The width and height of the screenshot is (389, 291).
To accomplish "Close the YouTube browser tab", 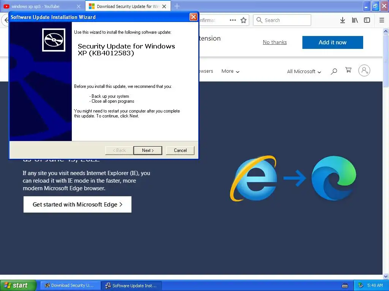I will pyautogui.click(x=79, y=6).
